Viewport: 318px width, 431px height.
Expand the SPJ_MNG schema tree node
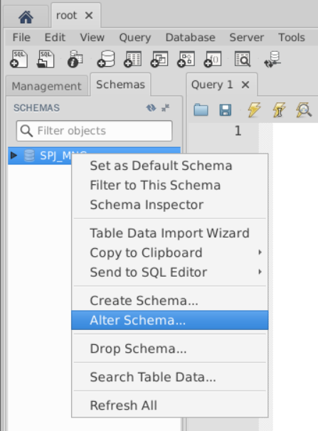[x=14, y=155]
